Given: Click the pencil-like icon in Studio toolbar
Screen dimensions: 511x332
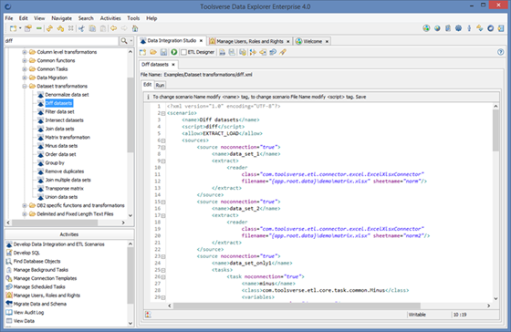Looking at the screenshot, I should click(283, 52).
